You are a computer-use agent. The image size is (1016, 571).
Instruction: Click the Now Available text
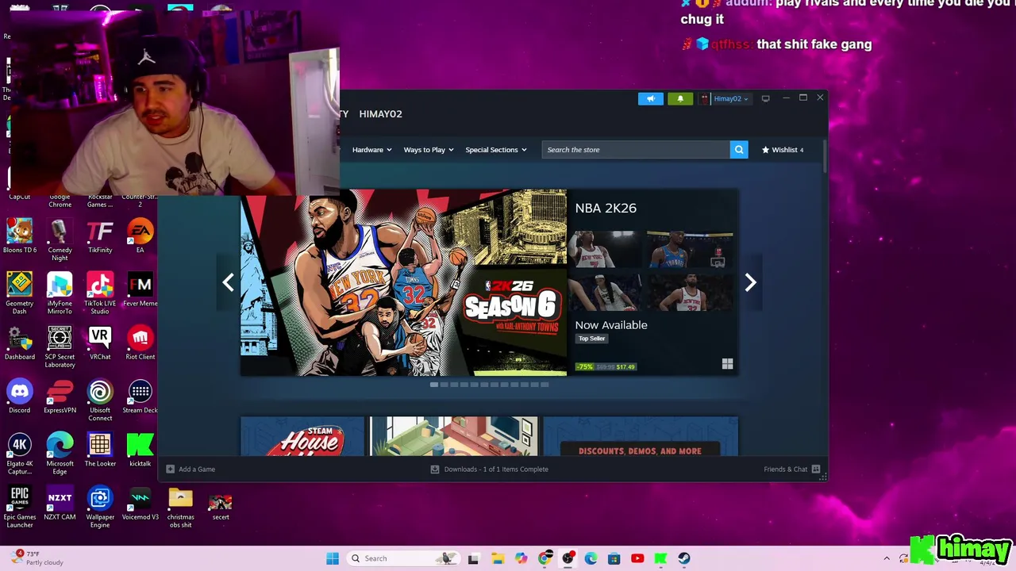pos(611,325)
